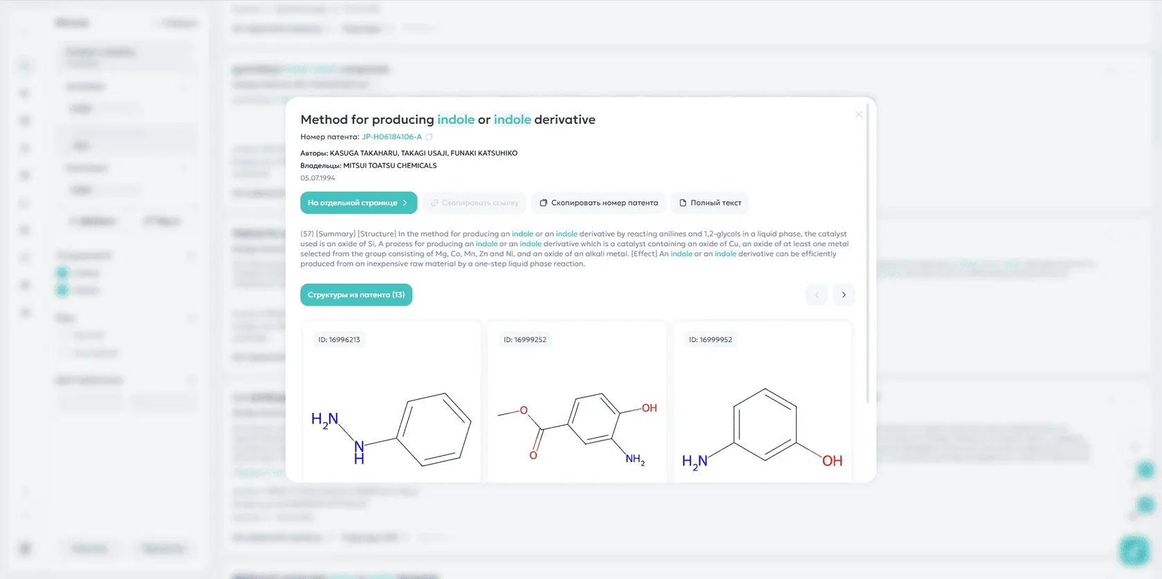Viewport: 1162px width, 579px height.
Task: Close the patent details dialog
Action: coord(858,115)
